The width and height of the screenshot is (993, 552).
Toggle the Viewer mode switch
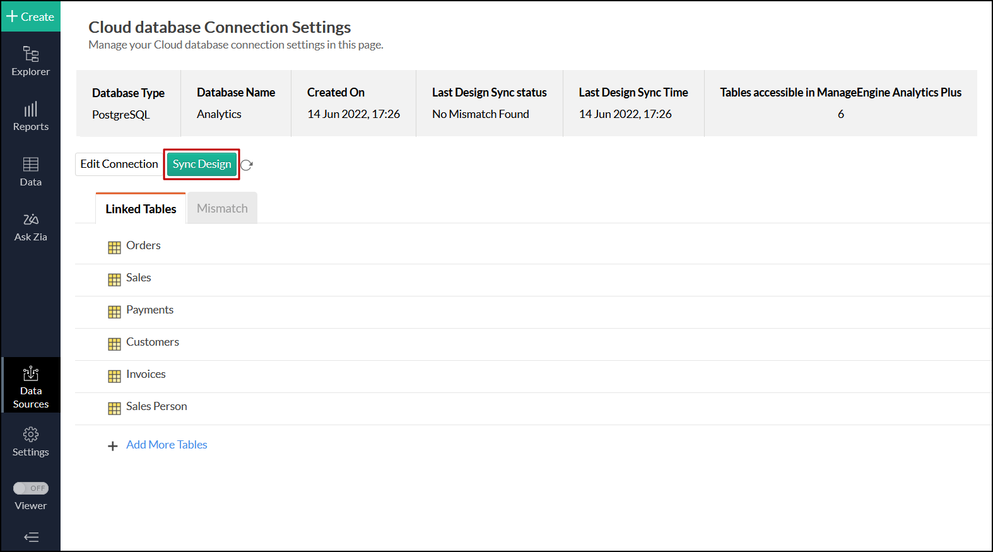tap(31, 488)
